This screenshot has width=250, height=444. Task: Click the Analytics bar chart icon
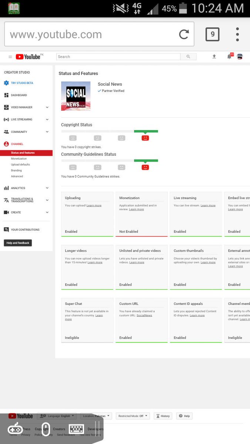pyautogui.click(x=6, y=188)
